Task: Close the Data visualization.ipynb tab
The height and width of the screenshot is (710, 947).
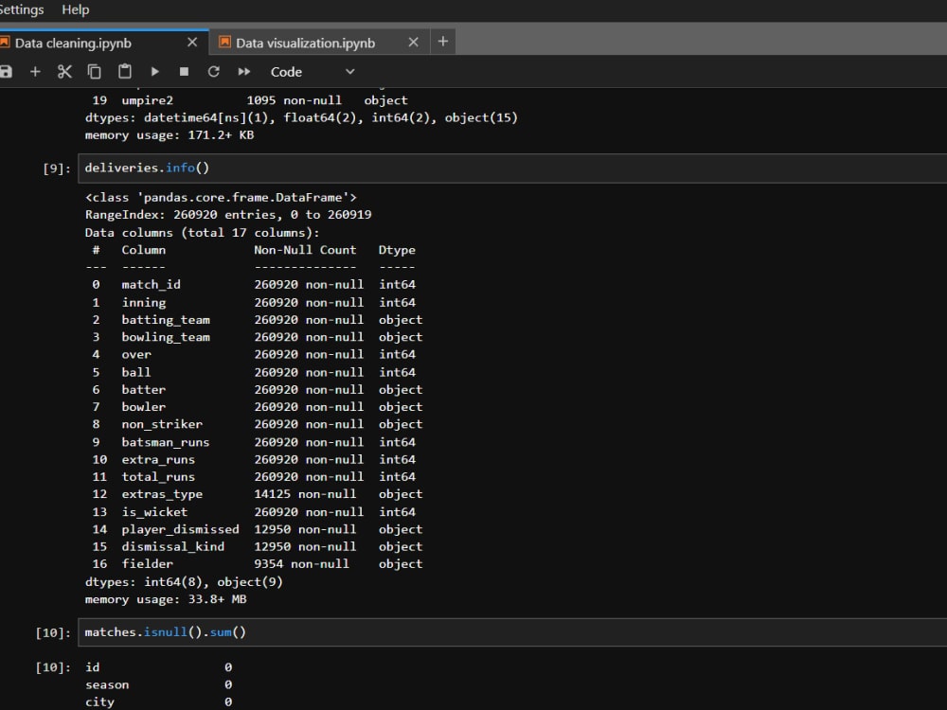Action: 413,43
